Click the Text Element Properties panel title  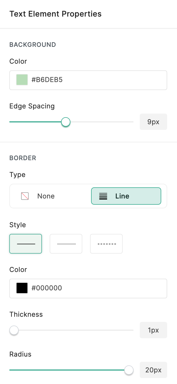tap(55, 14)
